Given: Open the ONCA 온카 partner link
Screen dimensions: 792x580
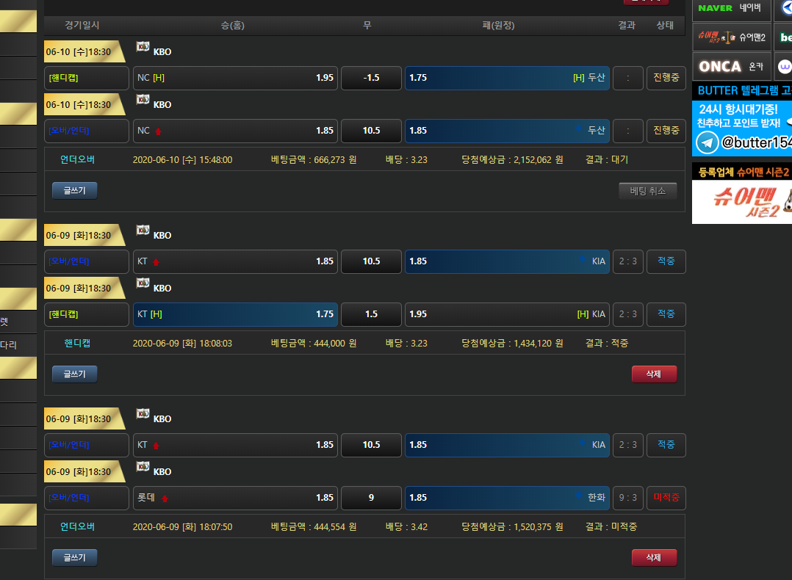Looking at the screenshot, I should pyautogui.click(x=731, y=66).
